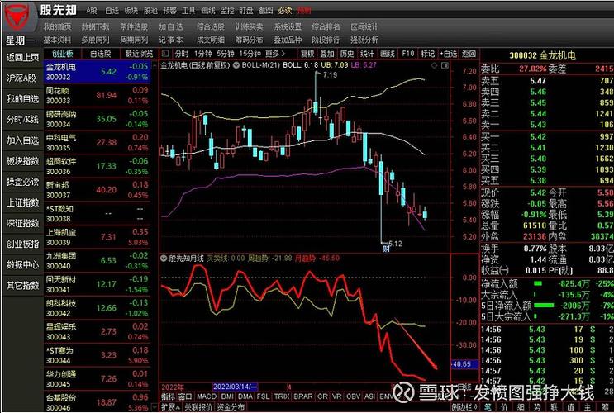Add stock via +自选 button

pyautogui.click(x=449, y=54)
